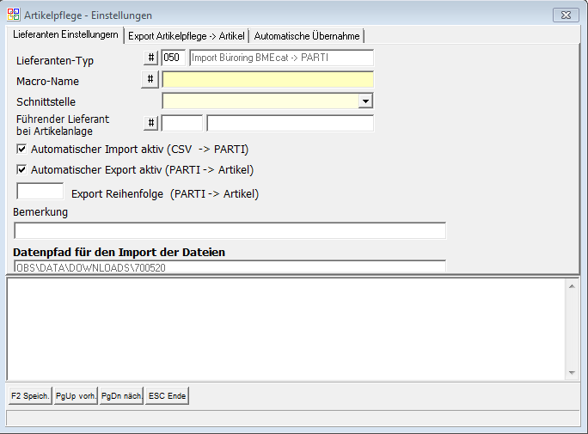Click the PgDn näch. button
Screen dimensions: 588x434
(x=121, y=396)
